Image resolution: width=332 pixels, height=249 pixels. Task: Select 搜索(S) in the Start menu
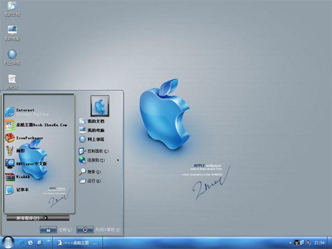pyautogui.click(x=92, y=172)
